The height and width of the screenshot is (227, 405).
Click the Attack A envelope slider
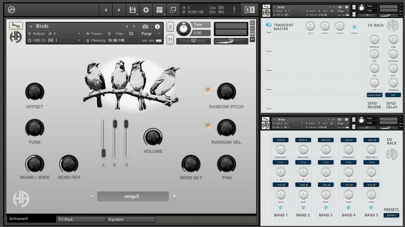[x=104, y=138]
